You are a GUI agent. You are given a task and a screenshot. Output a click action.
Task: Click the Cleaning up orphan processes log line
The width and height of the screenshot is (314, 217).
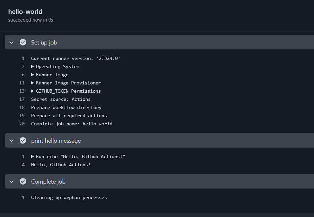tap(69, 198)
